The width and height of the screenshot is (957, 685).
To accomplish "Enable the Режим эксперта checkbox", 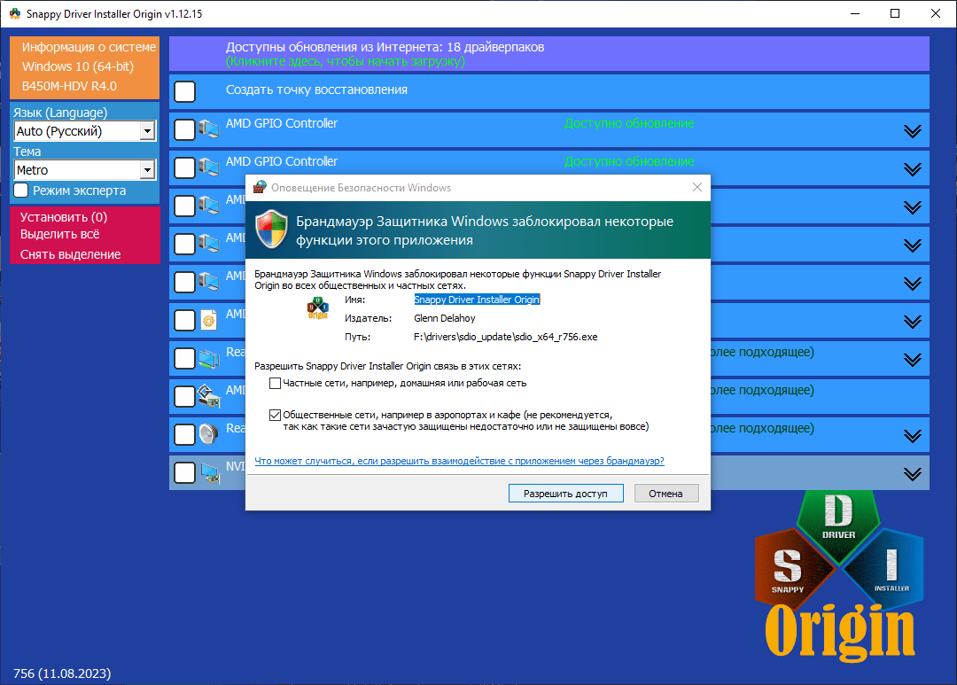I will click(21, 191).
